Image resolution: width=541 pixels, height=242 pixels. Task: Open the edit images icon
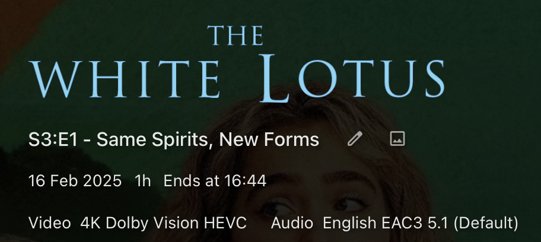397,138
